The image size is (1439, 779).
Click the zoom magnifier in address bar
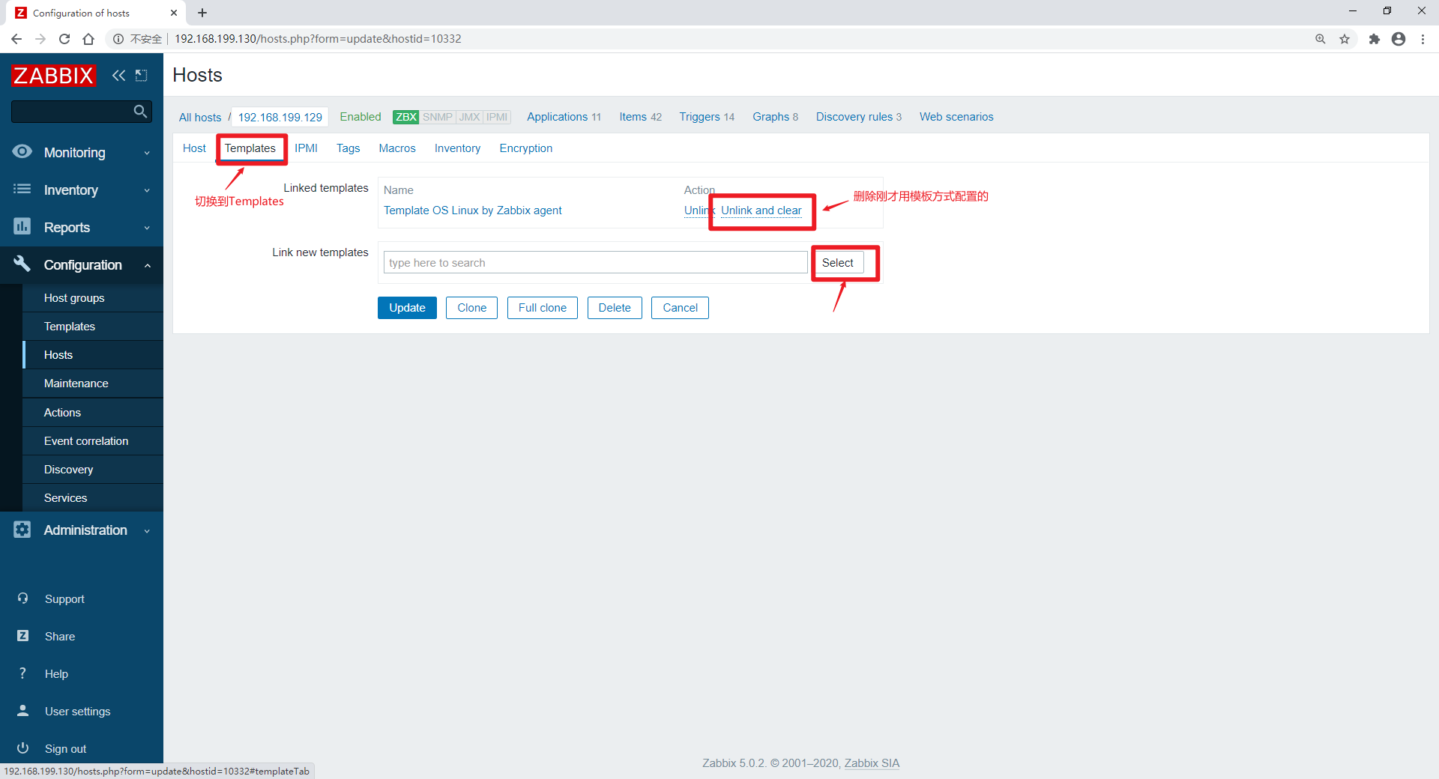pyautogui.click(x=1321, y=39)
